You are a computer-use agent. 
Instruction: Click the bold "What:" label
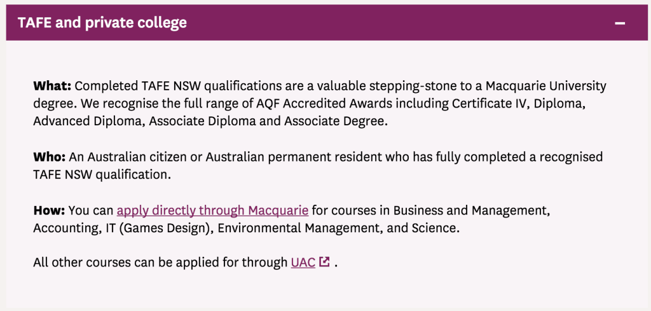pyautogui.click(x=52, y=86)
